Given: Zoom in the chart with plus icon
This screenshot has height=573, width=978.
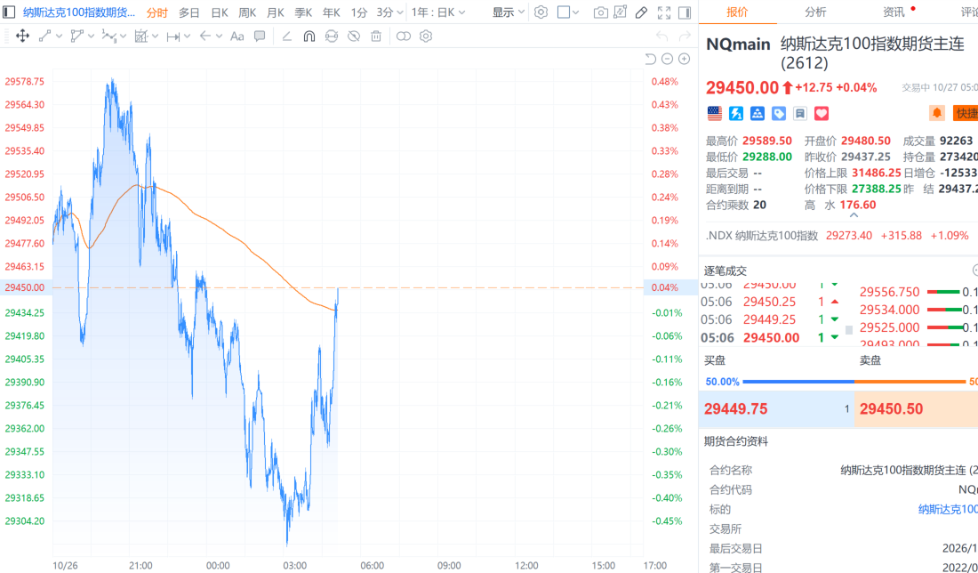Looking at the screenshot, I should pos(685,59).
